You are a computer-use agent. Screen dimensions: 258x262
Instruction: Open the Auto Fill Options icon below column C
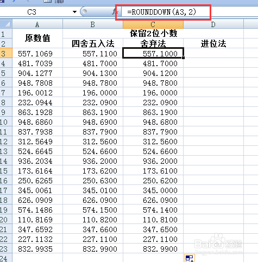coord(190,258)
